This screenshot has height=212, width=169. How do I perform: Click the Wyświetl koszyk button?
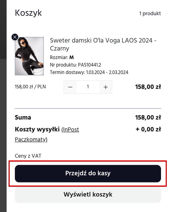[88, 195]
